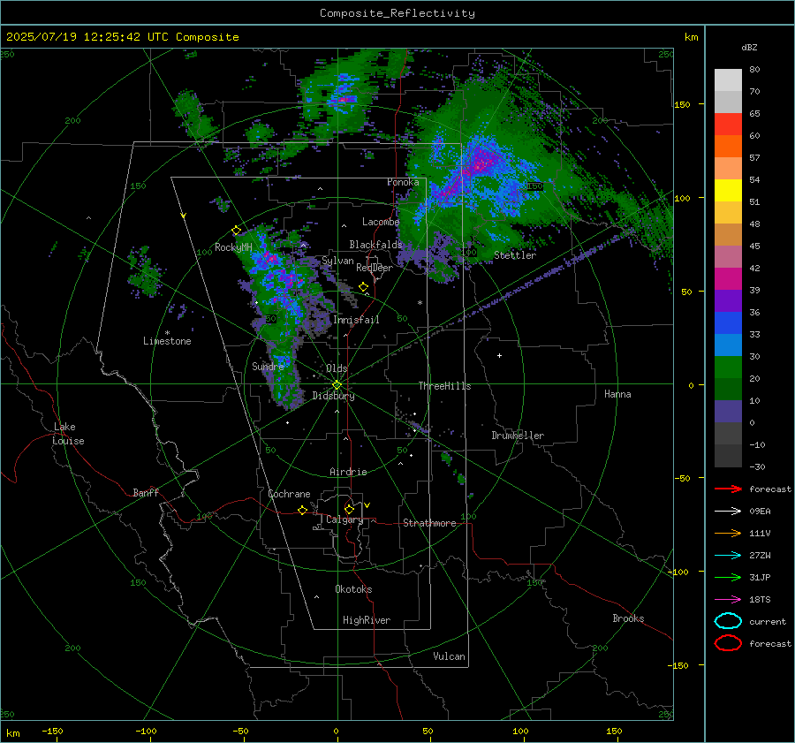Click the Strathmore city label

click(429, 523)
